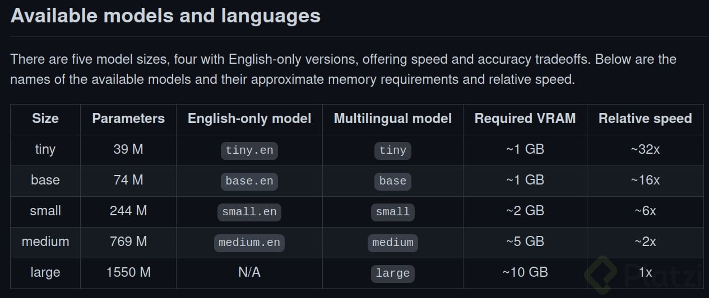Click the Parameters column header
The height and width of the screenshot is (298, 709).
click(128, 119)
